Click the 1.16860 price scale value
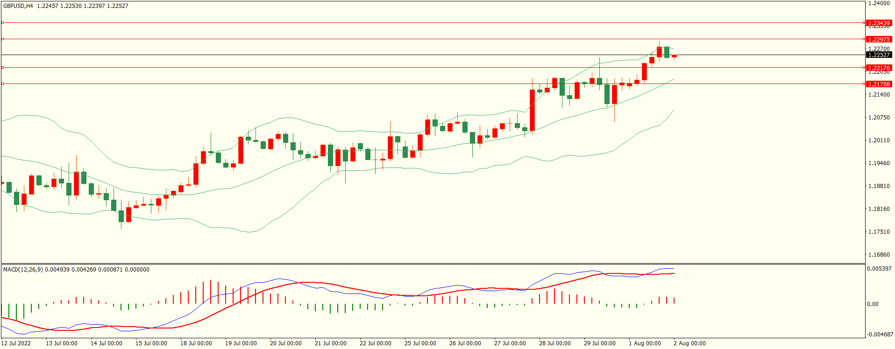This screenshot has height=349, width=895. tap(879, 255)
